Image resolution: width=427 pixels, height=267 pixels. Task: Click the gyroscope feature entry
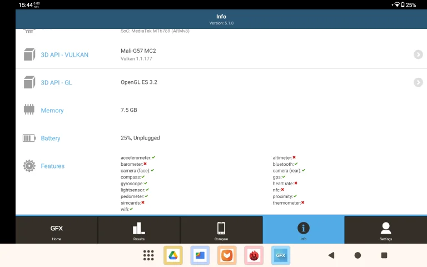pos(134,184)
